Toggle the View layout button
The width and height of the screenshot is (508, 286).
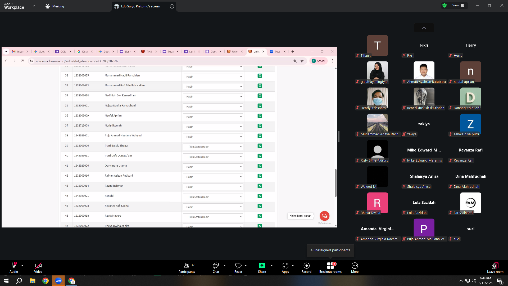click(458, 5)
